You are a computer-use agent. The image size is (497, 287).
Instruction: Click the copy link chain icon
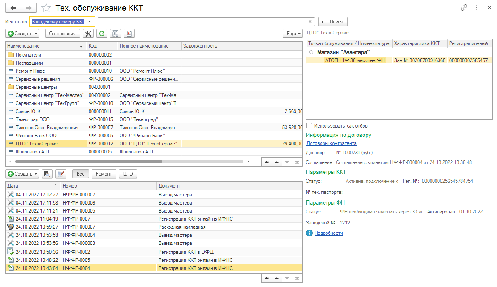(x=464, y=8)
